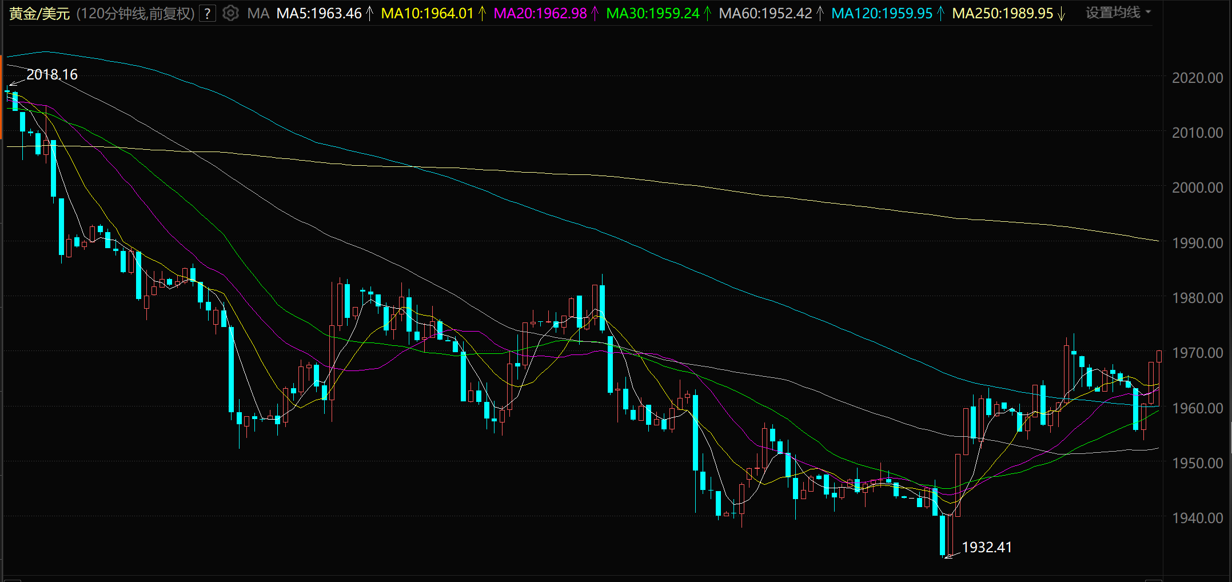Open the MA indicator settings gear
The width and height of the screenshot is (1232, 582).
point(230,13)
